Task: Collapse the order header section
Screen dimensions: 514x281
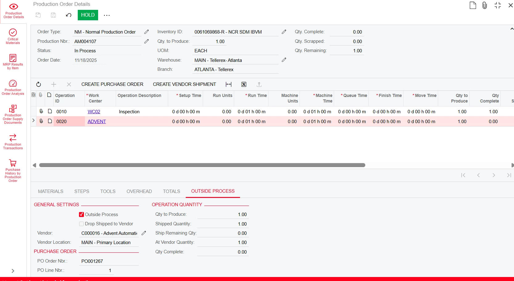Action: pyautogui.click(x=512, y=29)
